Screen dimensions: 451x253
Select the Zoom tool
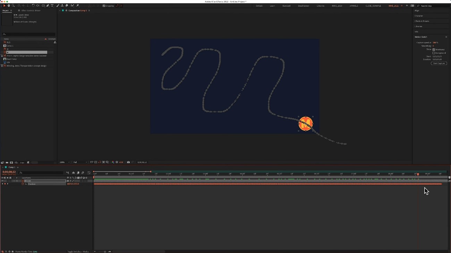pyautogui.click(x=13, y=6)
